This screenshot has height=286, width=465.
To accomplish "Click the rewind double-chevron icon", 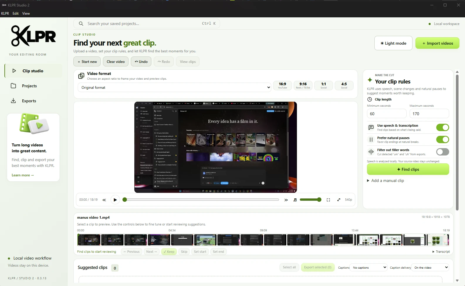I will click(104, 200).
